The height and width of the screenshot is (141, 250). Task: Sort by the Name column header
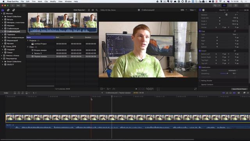[x=41, y=38]
